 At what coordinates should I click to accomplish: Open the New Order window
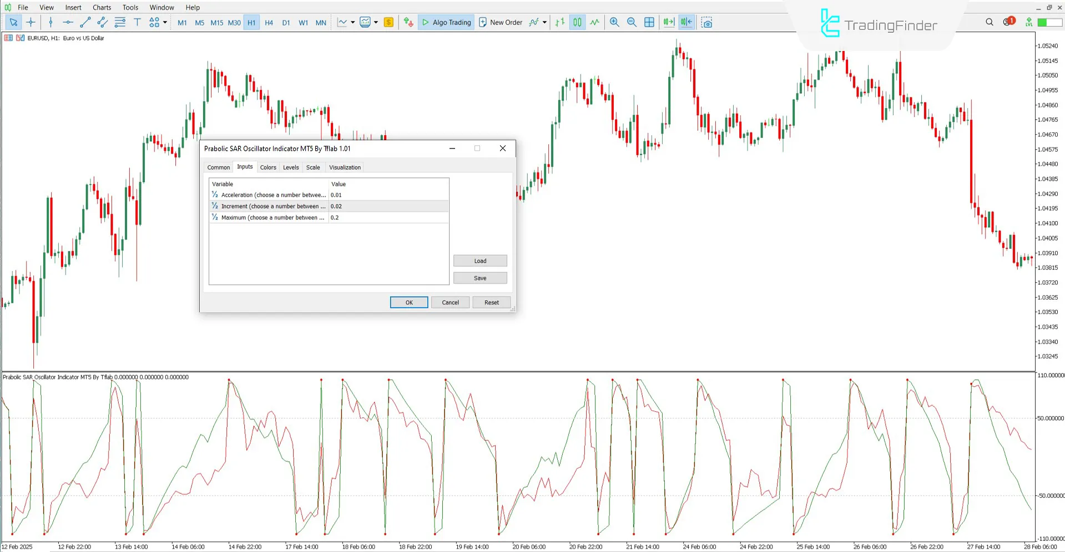pyautogui.click(x=501, y=22)
